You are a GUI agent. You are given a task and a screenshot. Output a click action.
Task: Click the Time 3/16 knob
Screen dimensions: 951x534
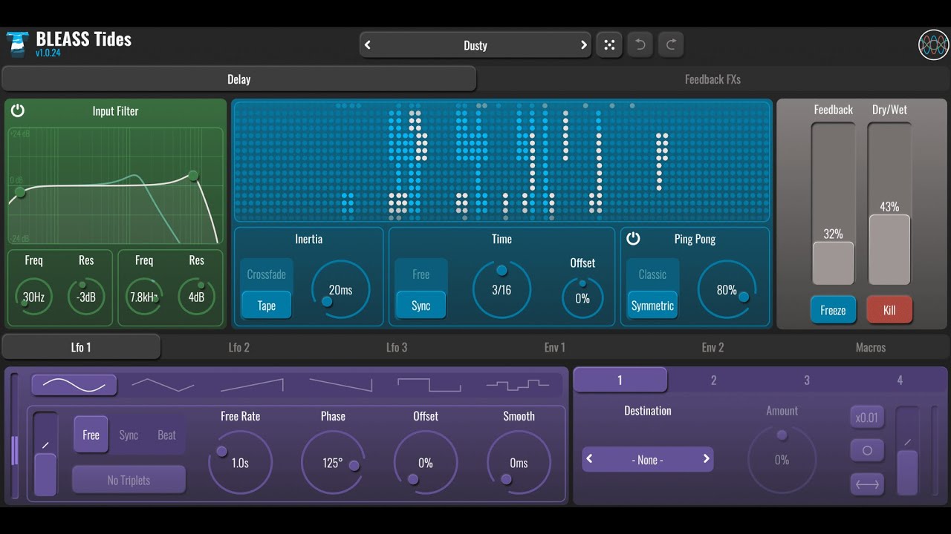point(502,290)
